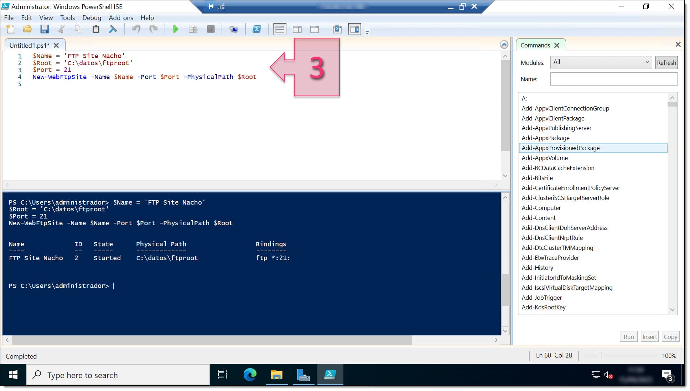The width and height of the screenshot is (690, 391).
Task: Open the View menu
Action: 46,17
